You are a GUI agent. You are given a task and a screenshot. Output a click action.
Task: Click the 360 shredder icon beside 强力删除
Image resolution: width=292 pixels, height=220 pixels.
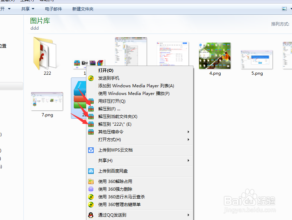coord(91,189)
